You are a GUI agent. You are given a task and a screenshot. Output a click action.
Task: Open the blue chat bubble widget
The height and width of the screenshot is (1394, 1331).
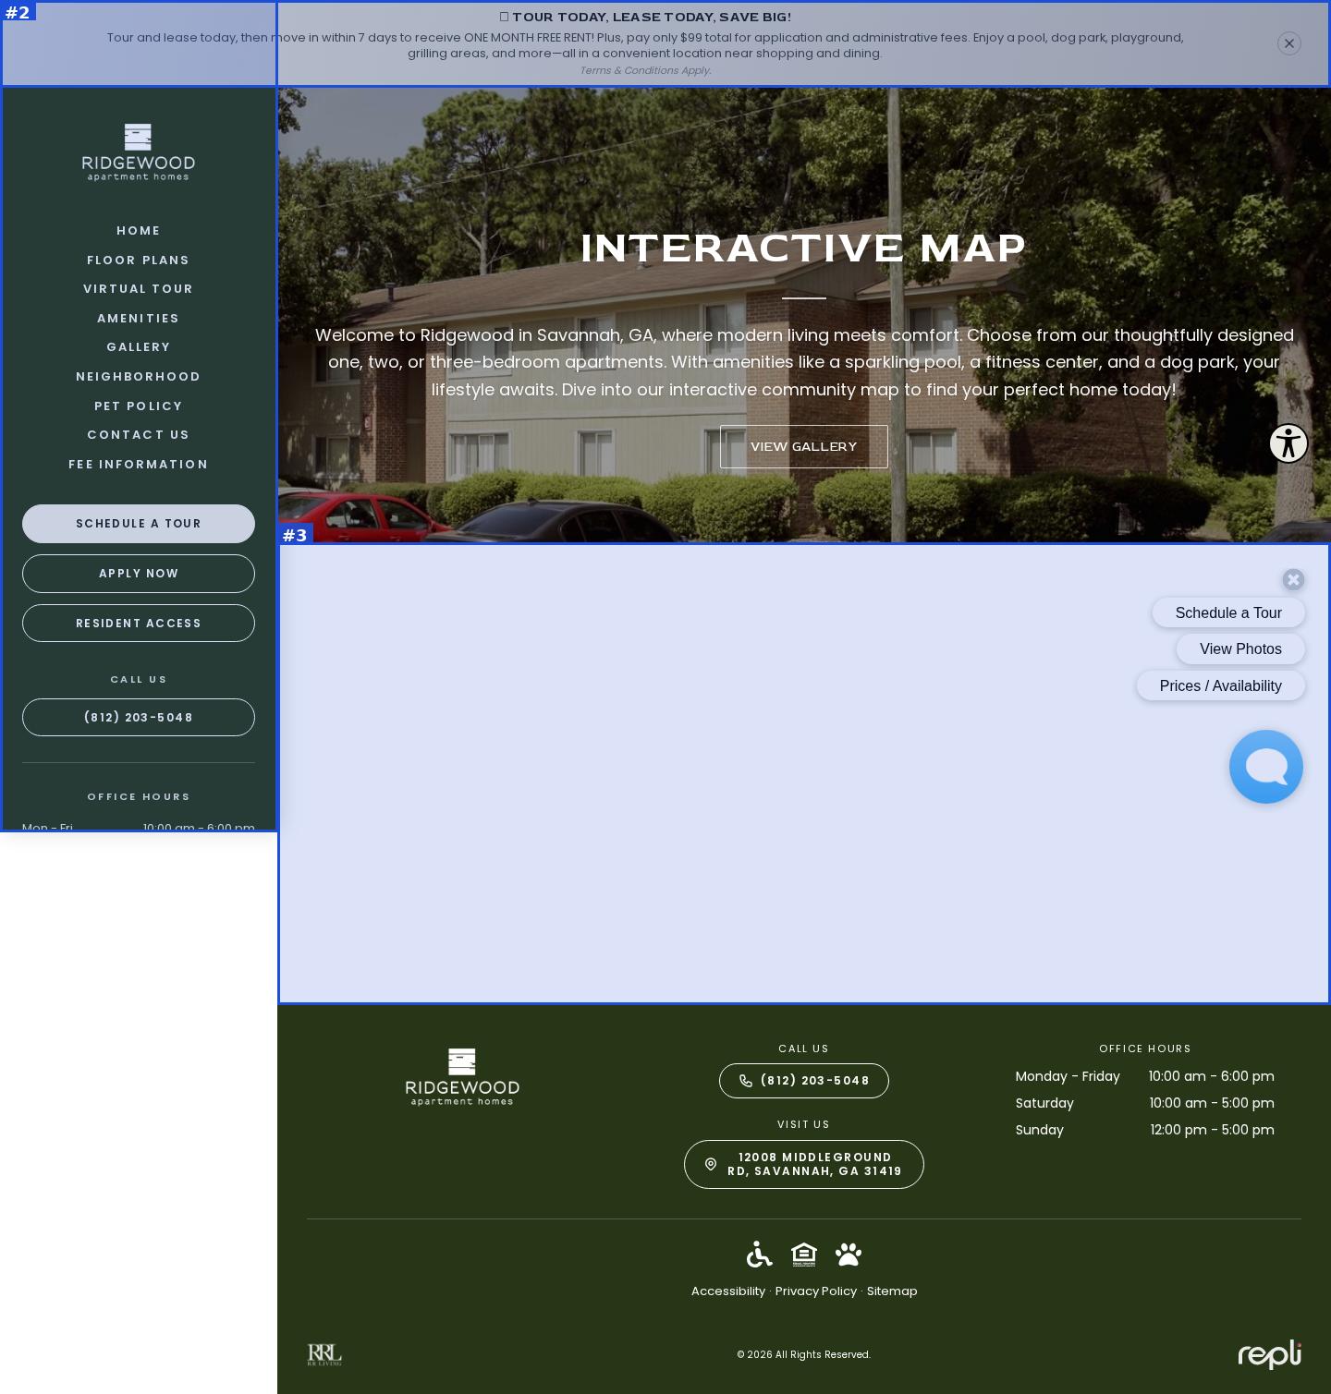coord(1265,767)
